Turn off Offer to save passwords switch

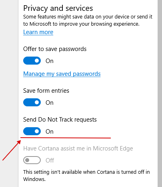[32, 61]
